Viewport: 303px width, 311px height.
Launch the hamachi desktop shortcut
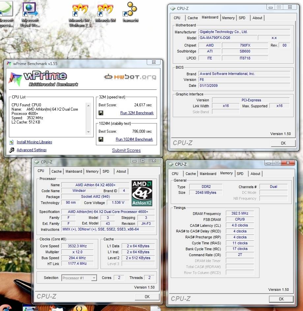coord(130,12)
